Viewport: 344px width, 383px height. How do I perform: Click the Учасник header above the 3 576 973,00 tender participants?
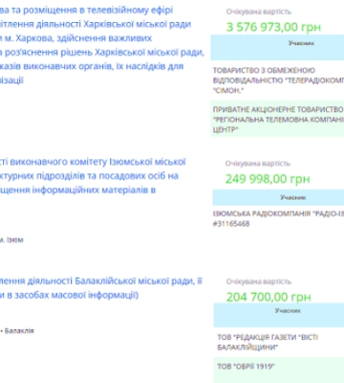click(x=277, y=47)
